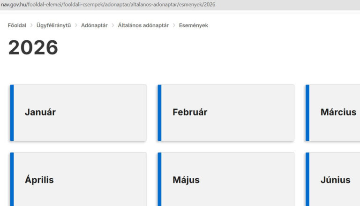Click the browser address bar URL

coord(108,4)
